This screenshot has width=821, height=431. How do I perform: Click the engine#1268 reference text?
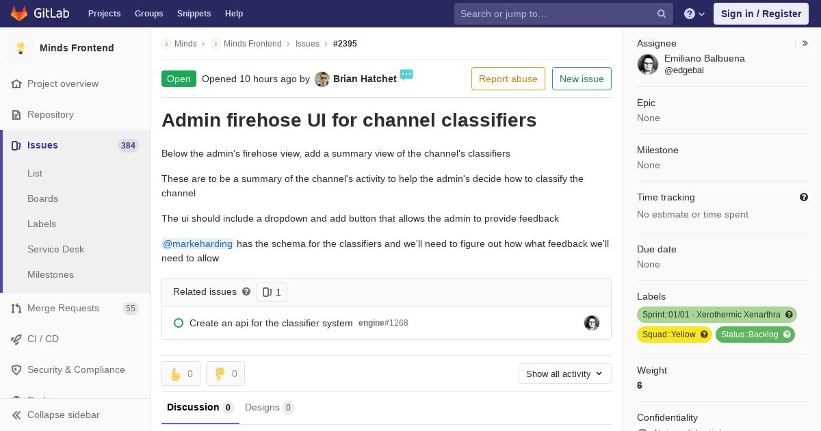point(383,323)
